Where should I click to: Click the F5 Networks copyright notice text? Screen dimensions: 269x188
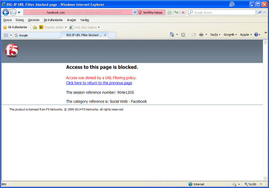pos(66,109)
